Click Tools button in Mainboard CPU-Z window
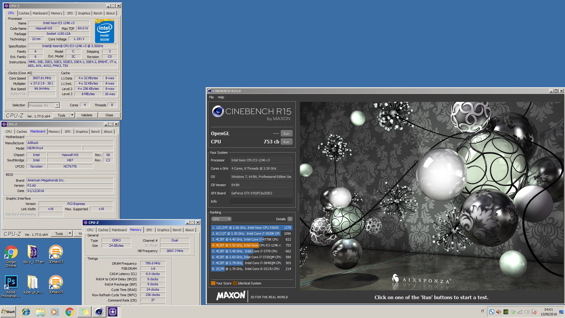565x318 pixels. click(x=59, y=233)
